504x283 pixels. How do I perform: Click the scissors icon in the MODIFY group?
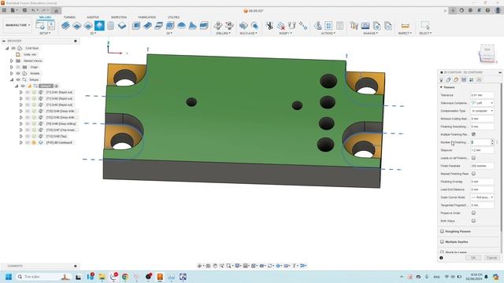pos(269,25)
